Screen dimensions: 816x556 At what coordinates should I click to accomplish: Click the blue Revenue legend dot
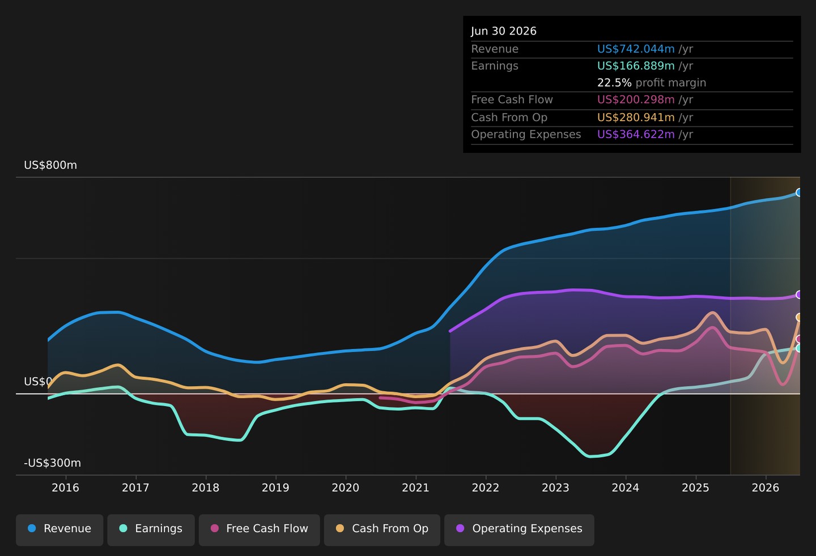32,528
